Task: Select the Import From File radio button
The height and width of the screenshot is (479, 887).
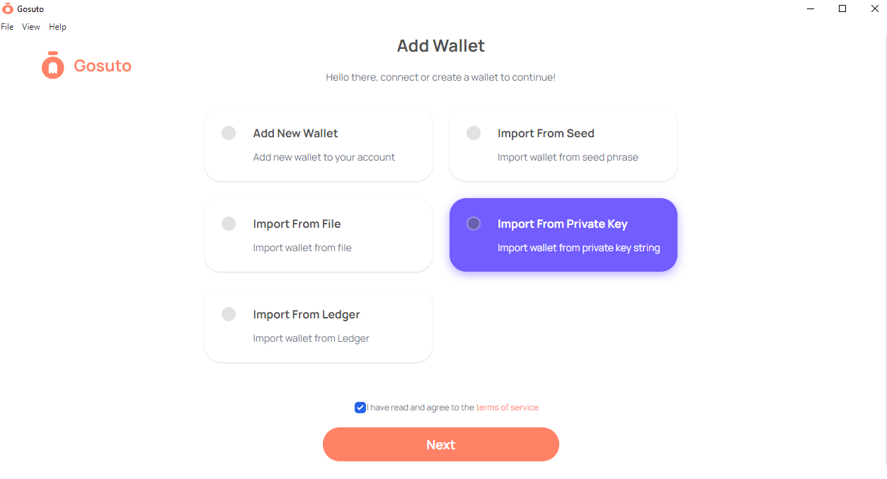Action: tap(228, 224)
